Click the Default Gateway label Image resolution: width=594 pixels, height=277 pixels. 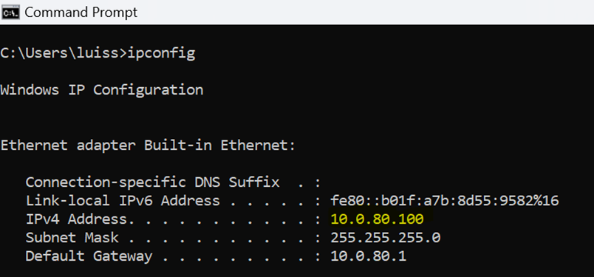tap(89, 256)
